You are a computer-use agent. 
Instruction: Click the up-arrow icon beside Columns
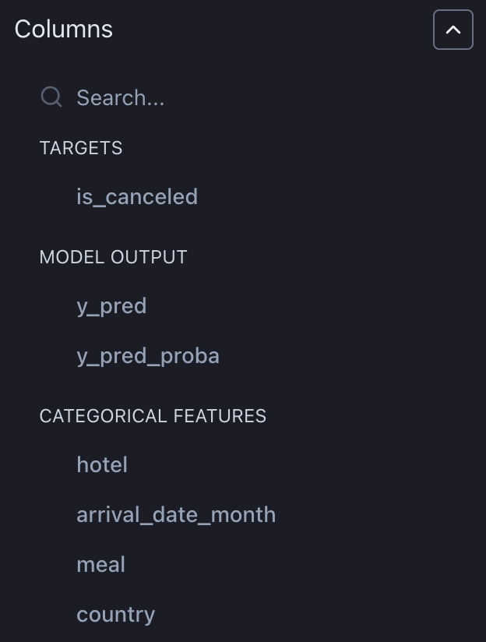click(453, 30)
